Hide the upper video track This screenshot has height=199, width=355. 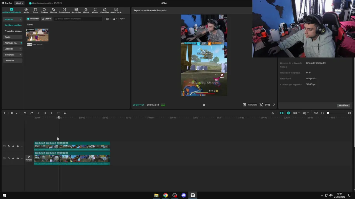point(13,146)
